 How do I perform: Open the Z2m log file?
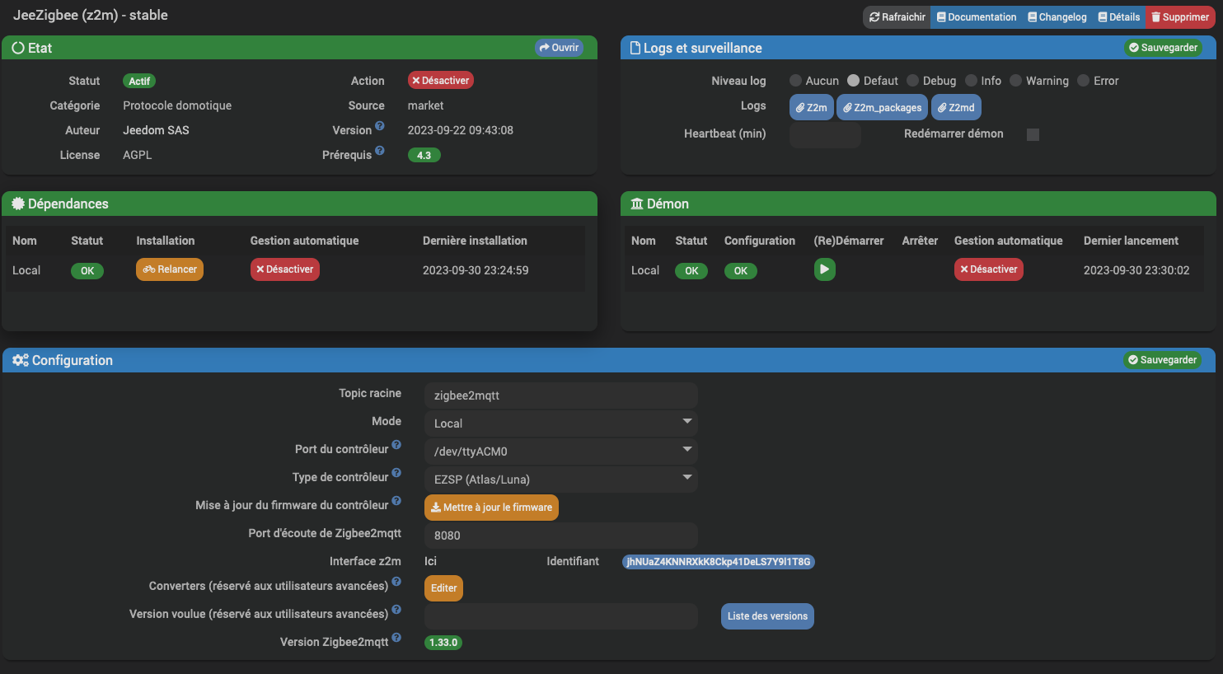pos(811,107)
